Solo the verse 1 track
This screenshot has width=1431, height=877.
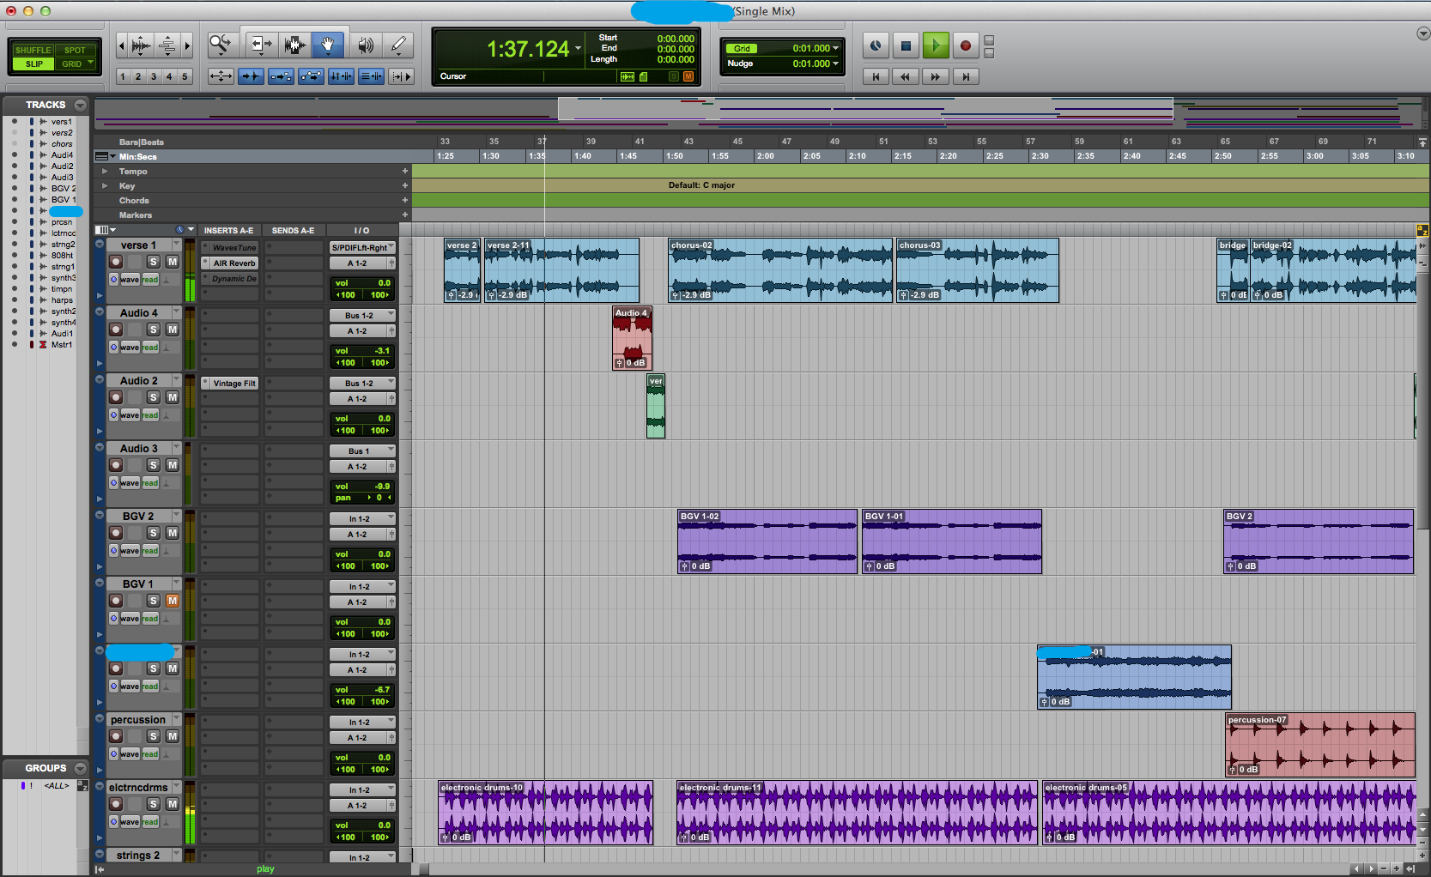pyautogui.click(x=153, y=262)
